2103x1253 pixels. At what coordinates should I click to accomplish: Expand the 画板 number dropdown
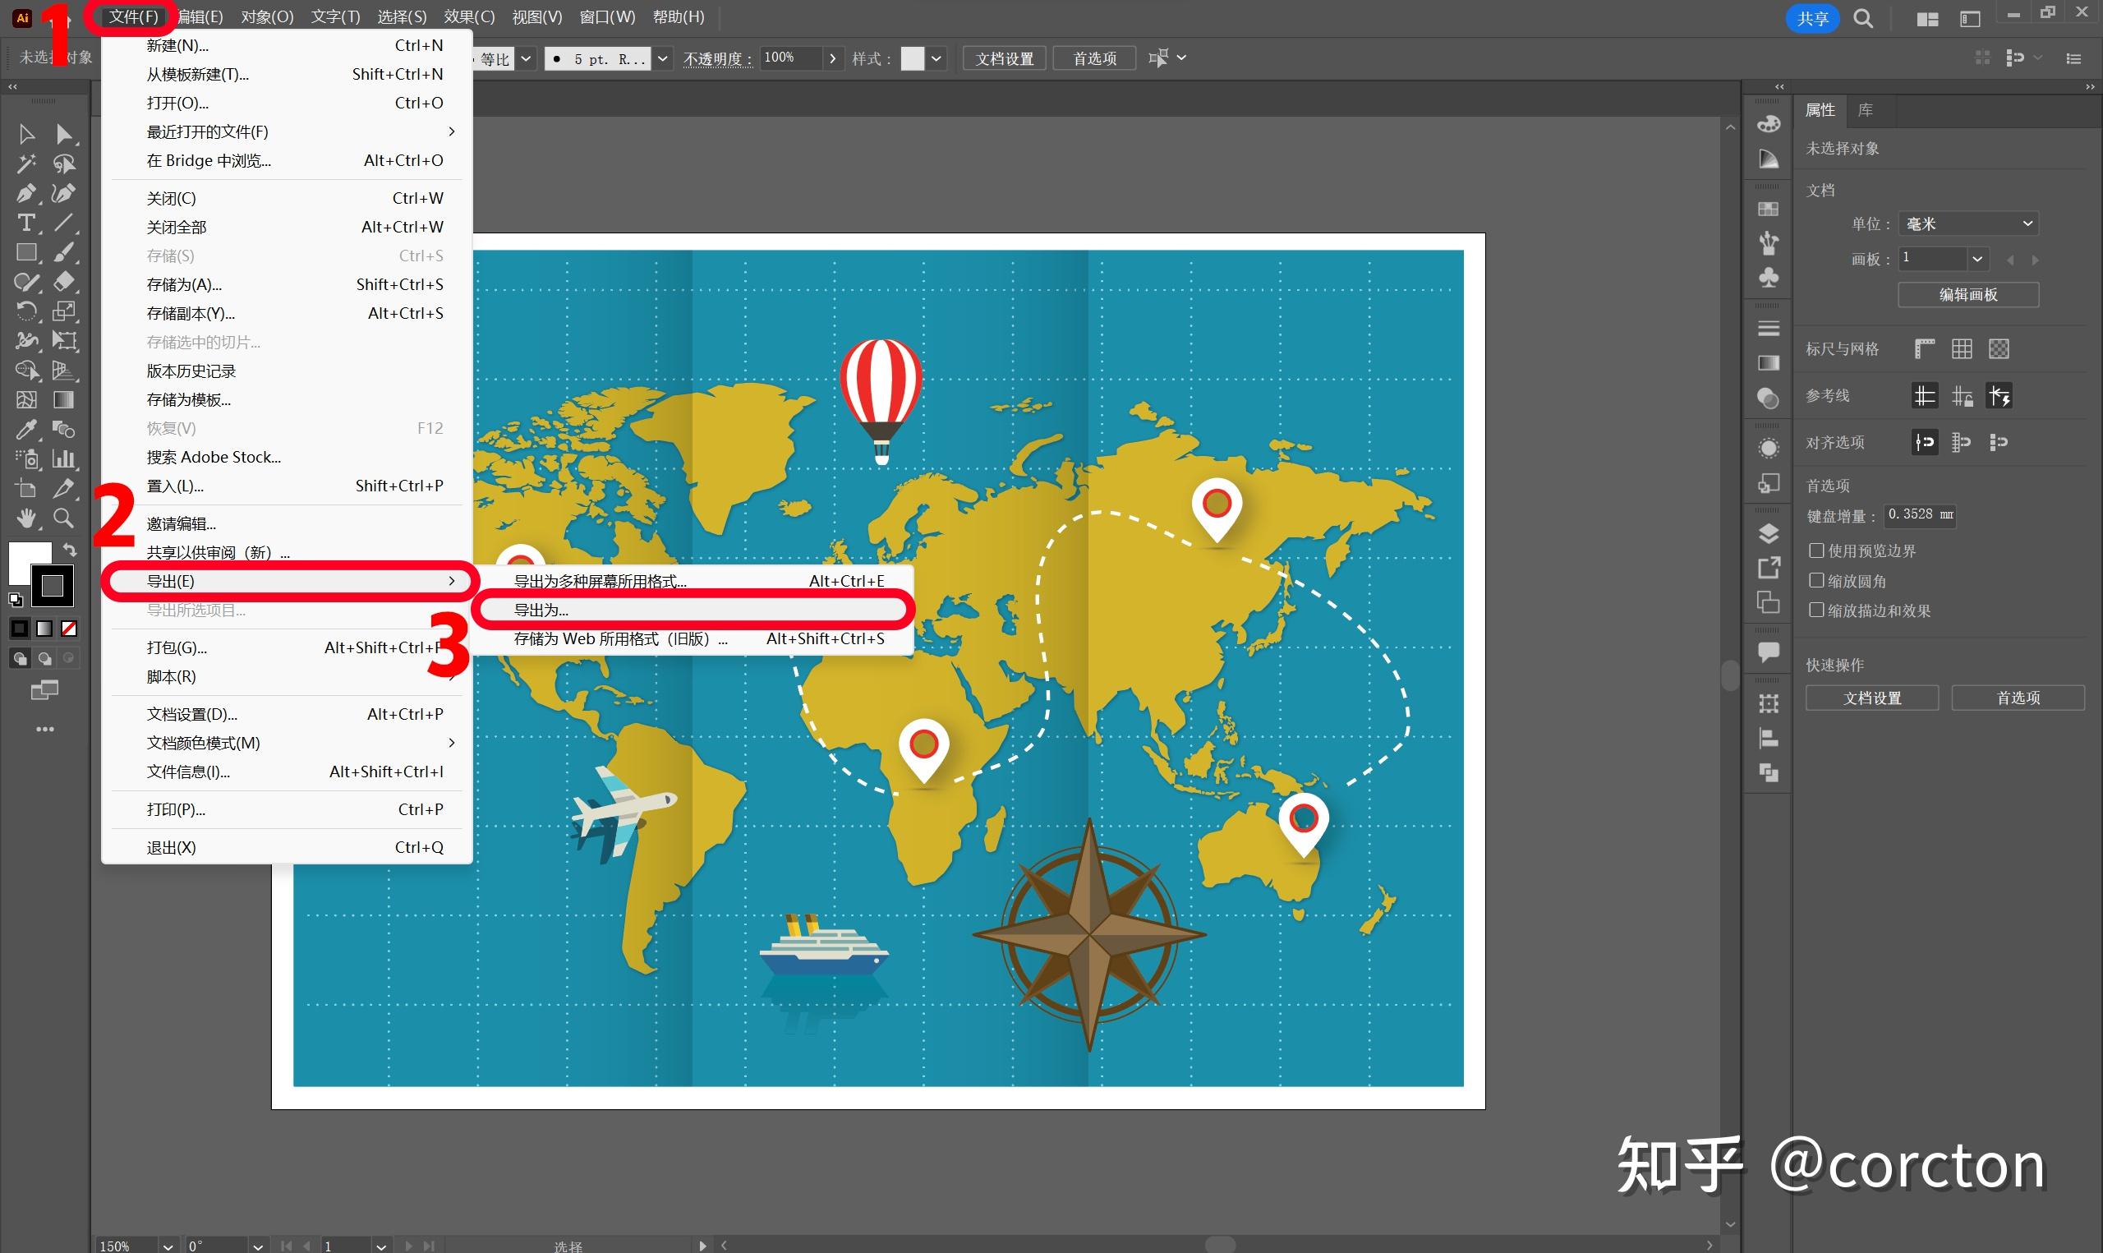pos(1976,258)
